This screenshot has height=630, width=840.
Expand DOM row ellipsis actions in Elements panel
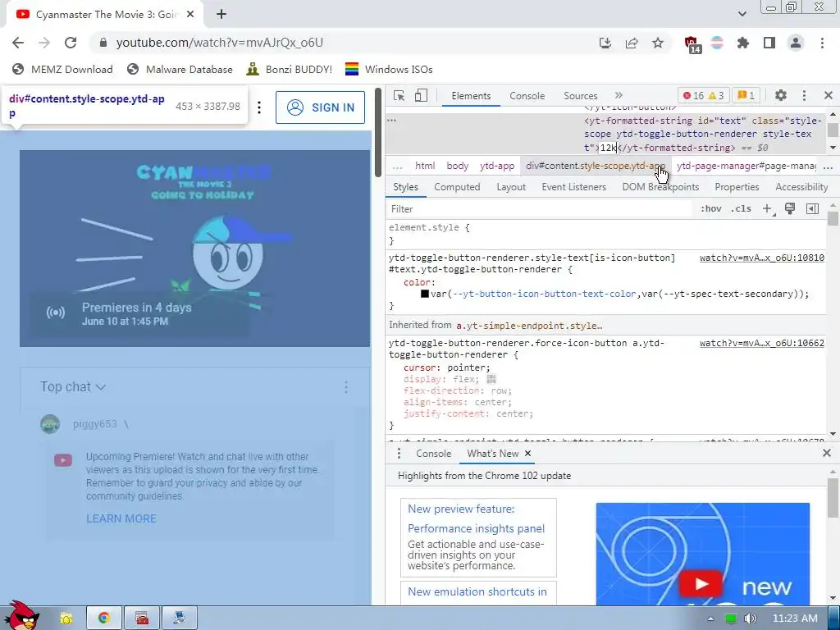tap(391, 120)
